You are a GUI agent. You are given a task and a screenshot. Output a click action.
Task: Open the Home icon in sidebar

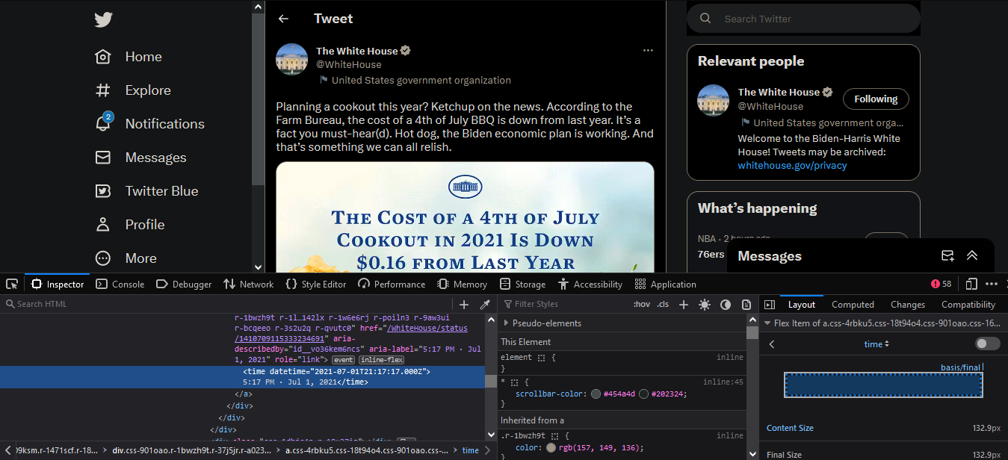coord(103,57)
